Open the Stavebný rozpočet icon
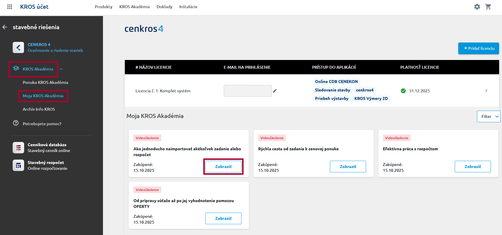This screenshot has width=502, height=235. click(18, 165)
